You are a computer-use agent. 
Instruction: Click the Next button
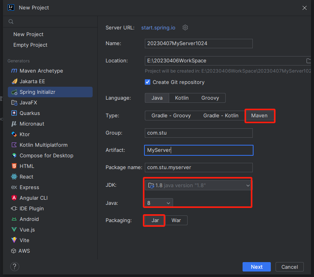click(x=256, y=267)
